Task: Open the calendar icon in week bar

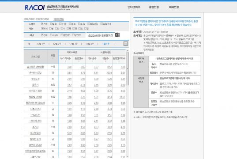Action: pyautogui.click(x=126, y=44)
